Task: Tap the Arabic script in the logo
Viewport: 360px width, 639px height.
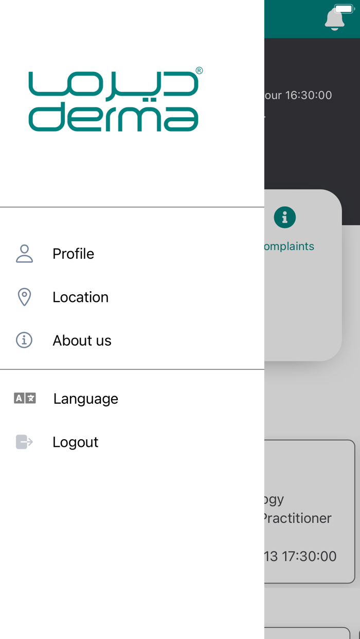Action: point(113,83)
